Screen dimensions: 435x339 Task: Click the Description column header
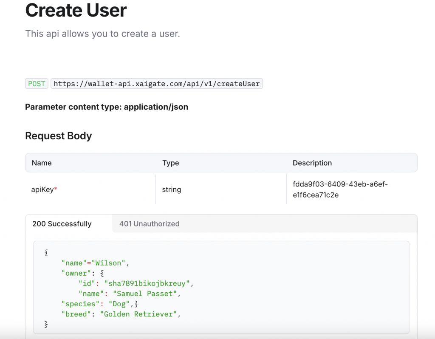[x=312, y=163]
